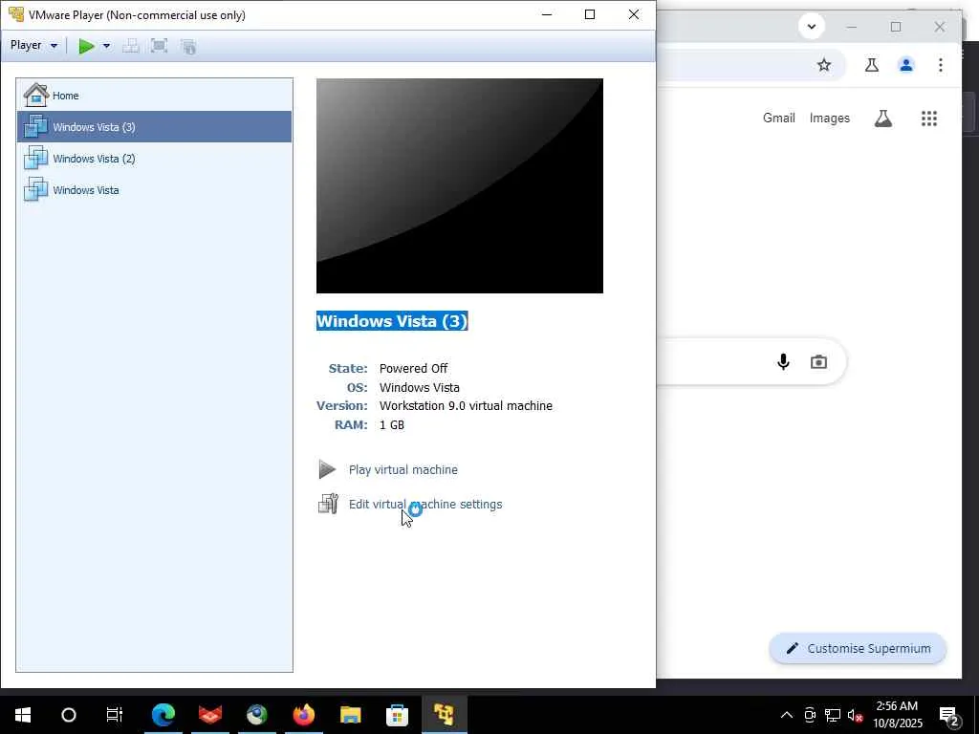Click the search by image camera icon
This screenshot has width=979, height=734.
(x=818, y=362)
